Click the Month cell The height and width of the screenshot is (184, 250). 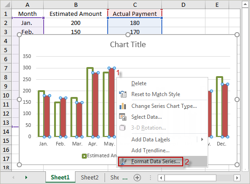coord(27,14)
